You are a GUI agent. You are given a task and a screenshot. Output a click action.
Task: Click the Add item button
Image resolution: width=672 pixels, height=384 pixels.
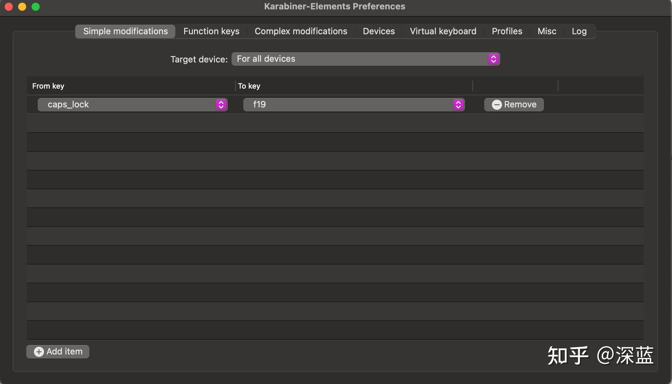pos(58,352)
